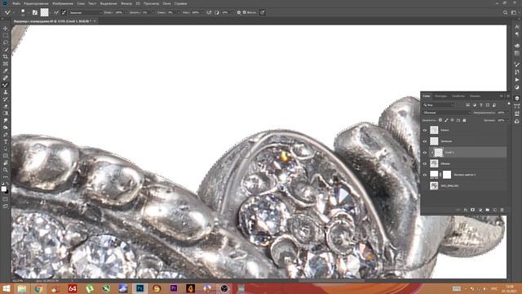Open the layer filter kind dropdown
This screenshot has width=522, height=294.
coord(438,105)
